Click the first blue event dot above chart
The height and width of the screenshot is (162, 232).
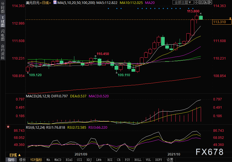108,8
